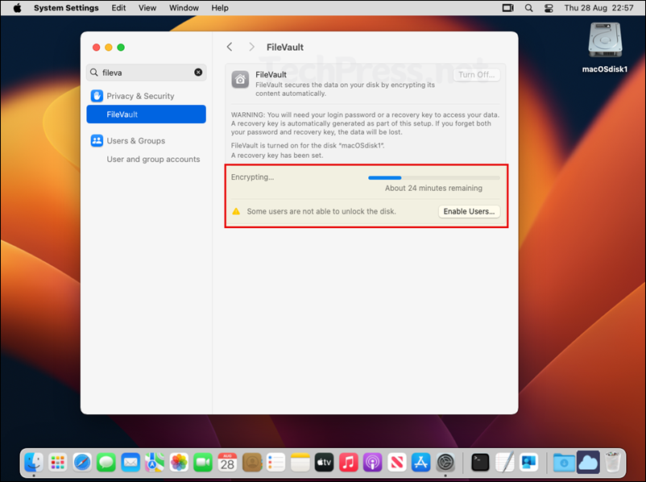Launch Reminders from the Dock
The image size is (646, 482).
pyautogui.click(x=275, y=462)
